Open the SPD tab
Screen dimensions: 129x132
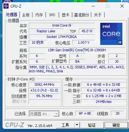(x=52, y=15)
